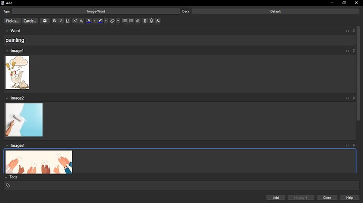Collapse the Image2 field
Image resolution: width=363 pixels, height=203 pixels.
(7, 98)
